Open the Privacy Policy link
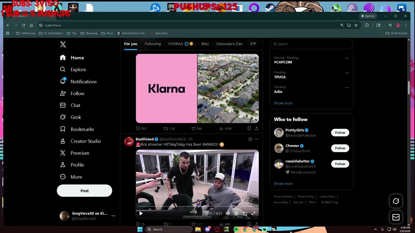The image size is (415, 233). point(306,196)
